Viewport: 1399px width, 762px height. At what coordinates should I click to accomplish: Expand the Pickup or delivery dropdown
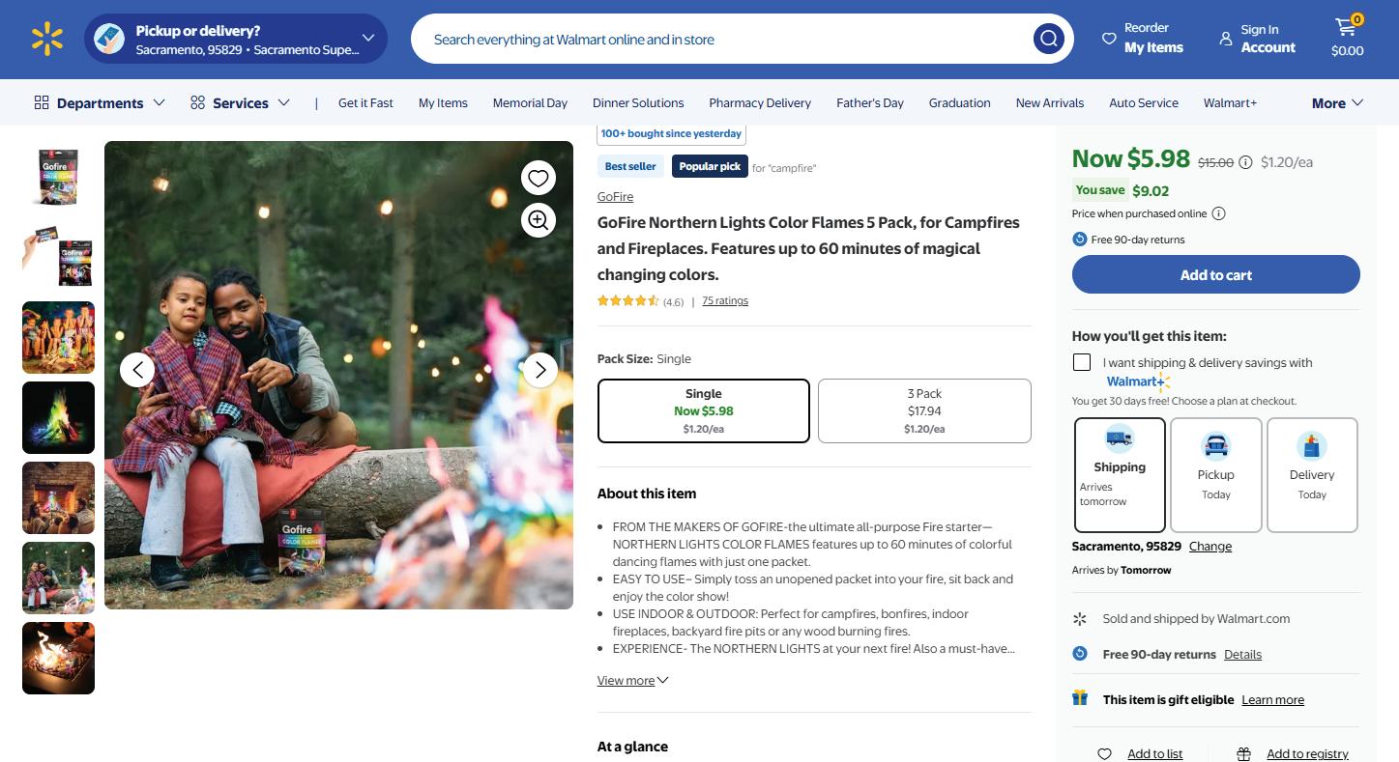pyautogui.click(x=367, y=39)
